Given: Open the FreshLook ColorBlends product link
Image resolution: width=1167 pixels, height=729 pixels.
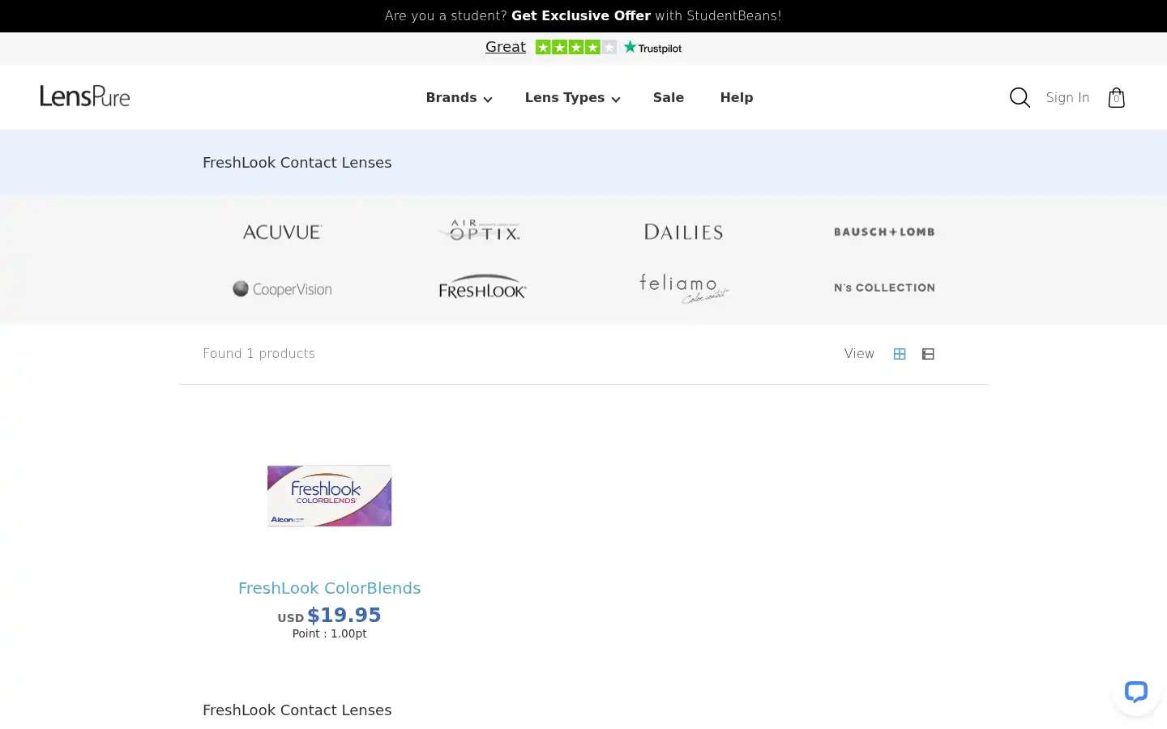Looking at the screenshot, I should point(329,588).
